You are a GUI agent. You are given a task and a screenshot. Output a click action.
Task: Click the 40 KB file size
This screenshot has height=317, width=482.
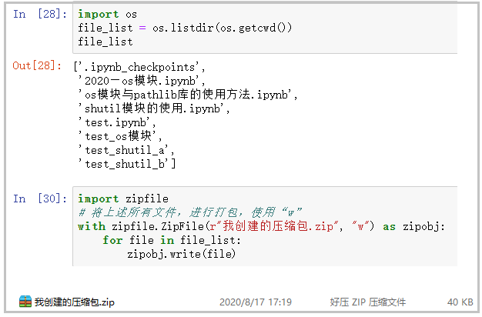pos(460,302)
